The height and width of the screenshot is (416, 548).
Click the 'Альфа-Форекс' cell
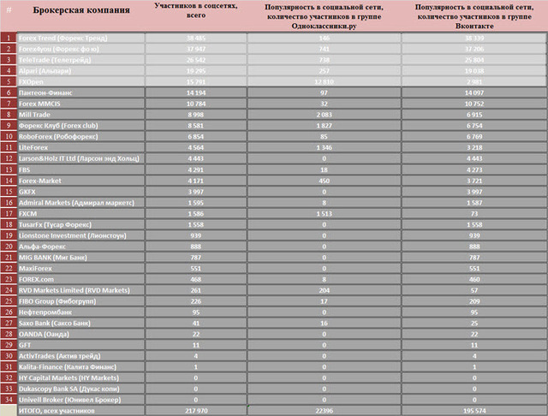point(81,247)
